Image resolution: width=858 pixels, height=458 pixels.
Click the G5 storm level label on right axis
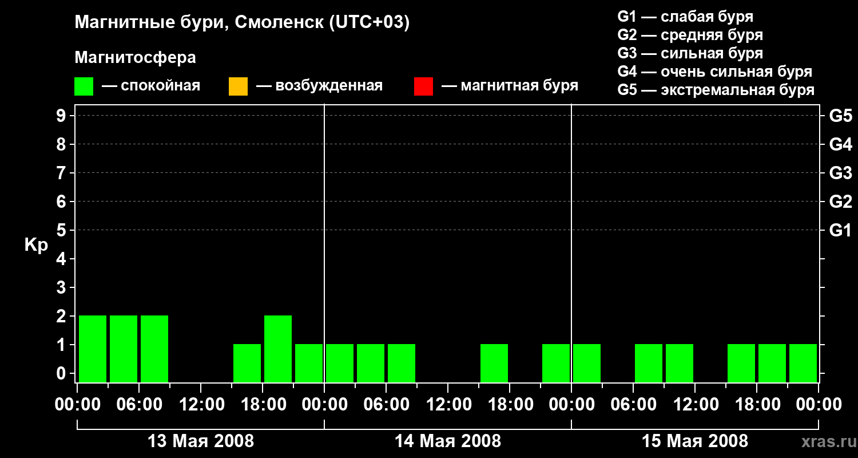(x=840, y=116)
